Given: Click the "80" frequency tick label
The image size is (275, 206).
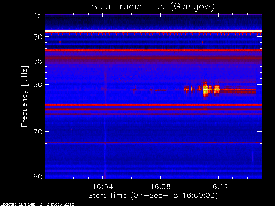Looking at the screenshot, I should (x=38, y=176).
